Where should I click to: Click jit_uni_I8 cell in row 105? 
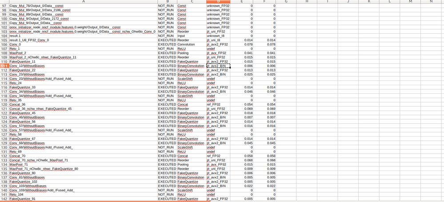218,40
